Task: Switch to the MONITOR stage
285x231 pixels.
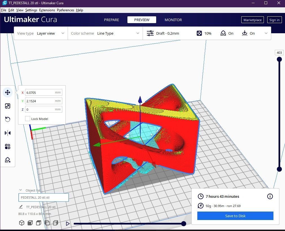Action: [x=173, y=20]
